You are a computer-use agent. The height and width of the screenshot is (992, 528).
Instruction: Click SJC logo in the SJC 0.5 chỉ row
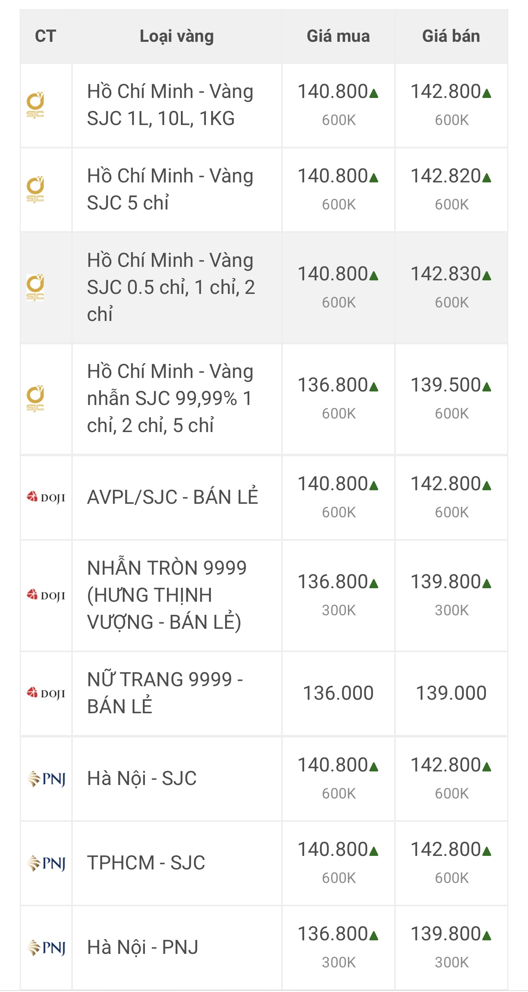point(36,287)
